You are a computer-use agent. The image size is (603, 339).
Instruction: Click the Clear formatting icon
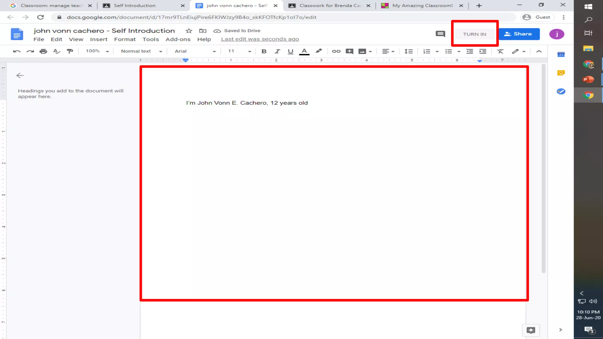coord(500,51)
